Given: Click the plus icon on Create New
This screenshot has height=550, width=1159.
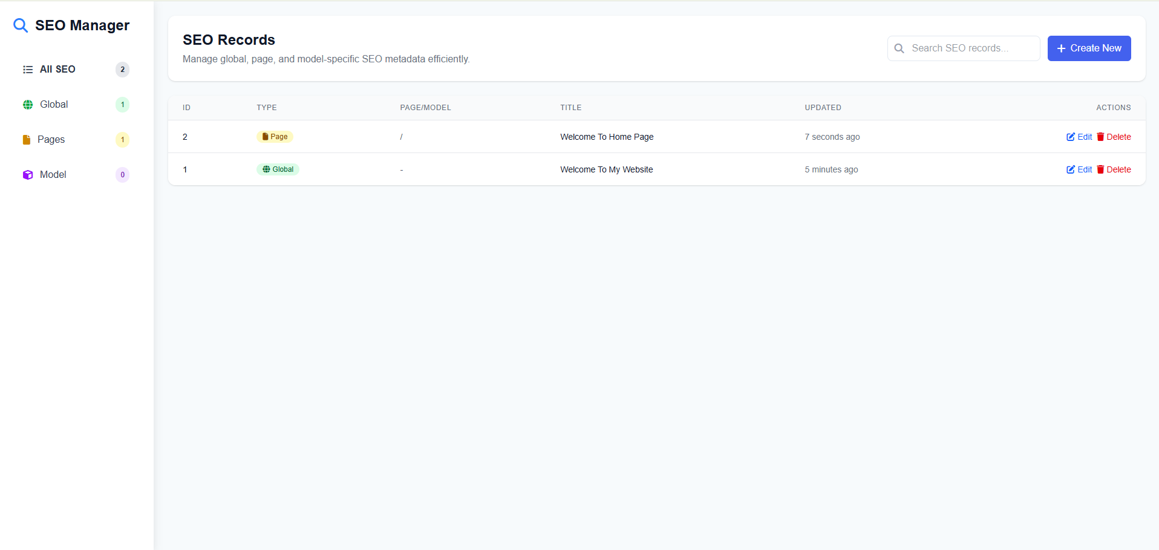Looking at the screenshot, I should 1061,48.
